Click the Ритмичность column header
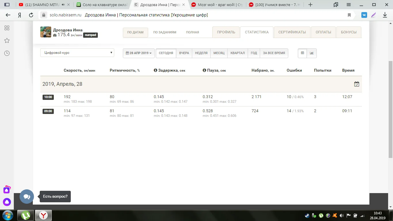 pyautogui.click(x=125, y=70)
